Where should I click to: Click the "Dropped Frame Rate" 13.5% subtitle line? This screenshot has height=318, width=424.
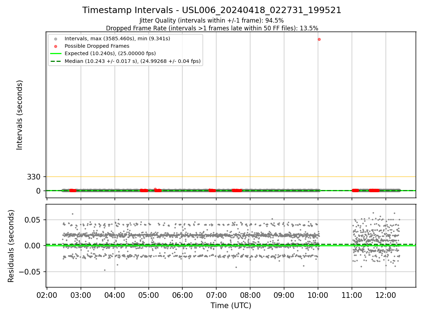212,28
